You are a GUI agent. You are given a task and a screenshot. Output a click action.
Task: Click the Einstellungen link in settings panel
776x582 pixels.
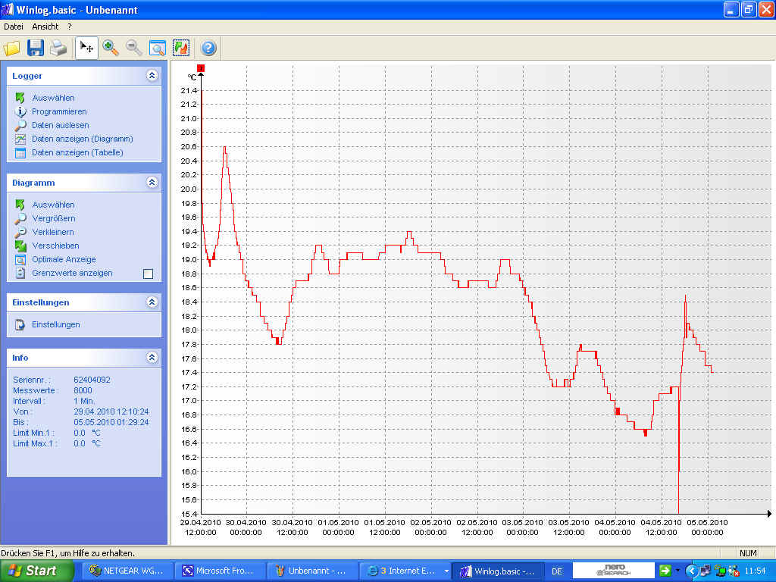point(56,324)
